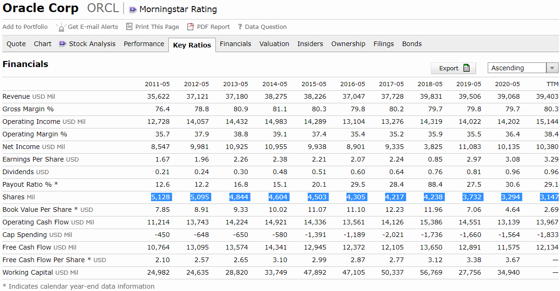Click the Free Cash Flow USD Mil label
This screenshot has height=291, width=560.
coord(40,247)
